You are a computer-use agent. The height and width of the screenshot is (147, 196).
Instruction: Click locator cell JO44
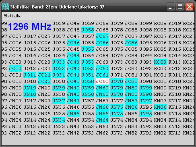pos(73,56)
